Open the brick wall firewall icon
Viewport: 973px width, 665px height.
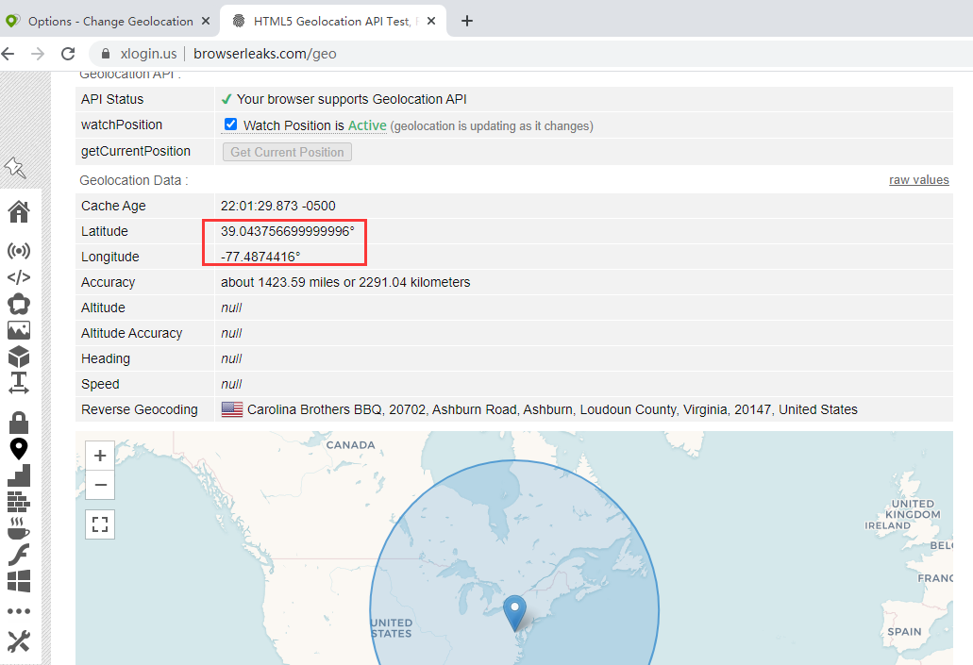[19, 502]
